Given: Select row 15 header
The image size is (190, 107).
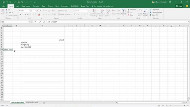Looking at the screenshot, I should (x=2, y=62).
